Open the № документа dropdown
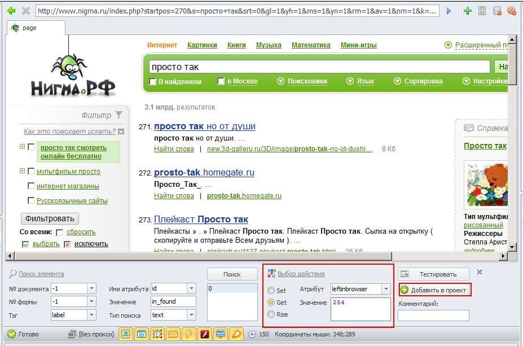 coord(91,288)
